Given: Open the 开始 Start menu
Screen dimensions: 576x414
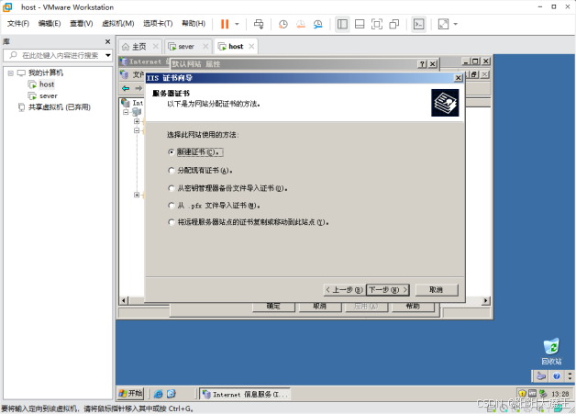Looking at the screenshot, I should point(130,394).
